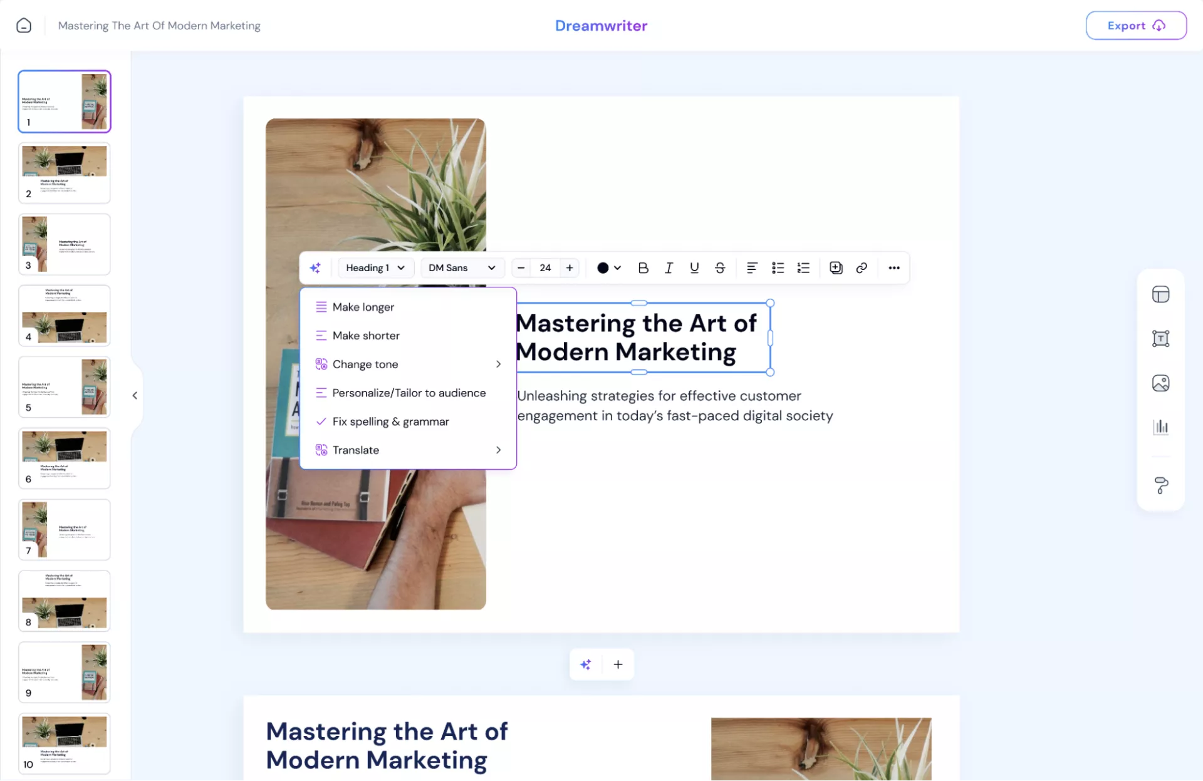The image size is (1203, 781).
Task: Insert a hyperlink with the link icon
Action: coord(862,268)
